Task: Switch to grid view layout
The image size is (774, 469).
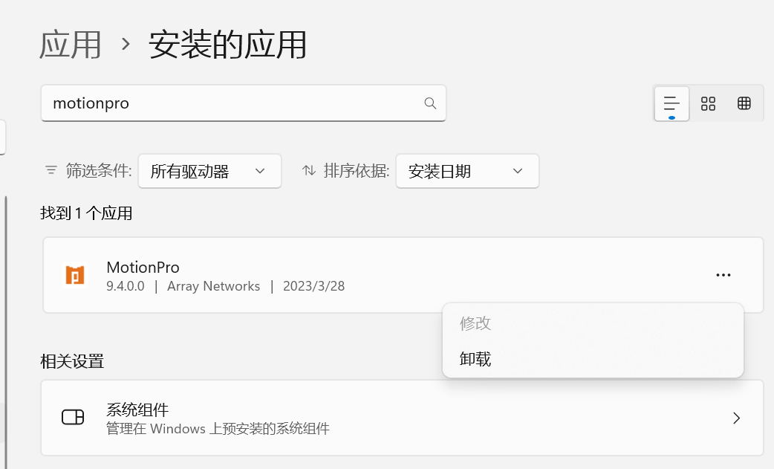Action: (x=708, y=103)
